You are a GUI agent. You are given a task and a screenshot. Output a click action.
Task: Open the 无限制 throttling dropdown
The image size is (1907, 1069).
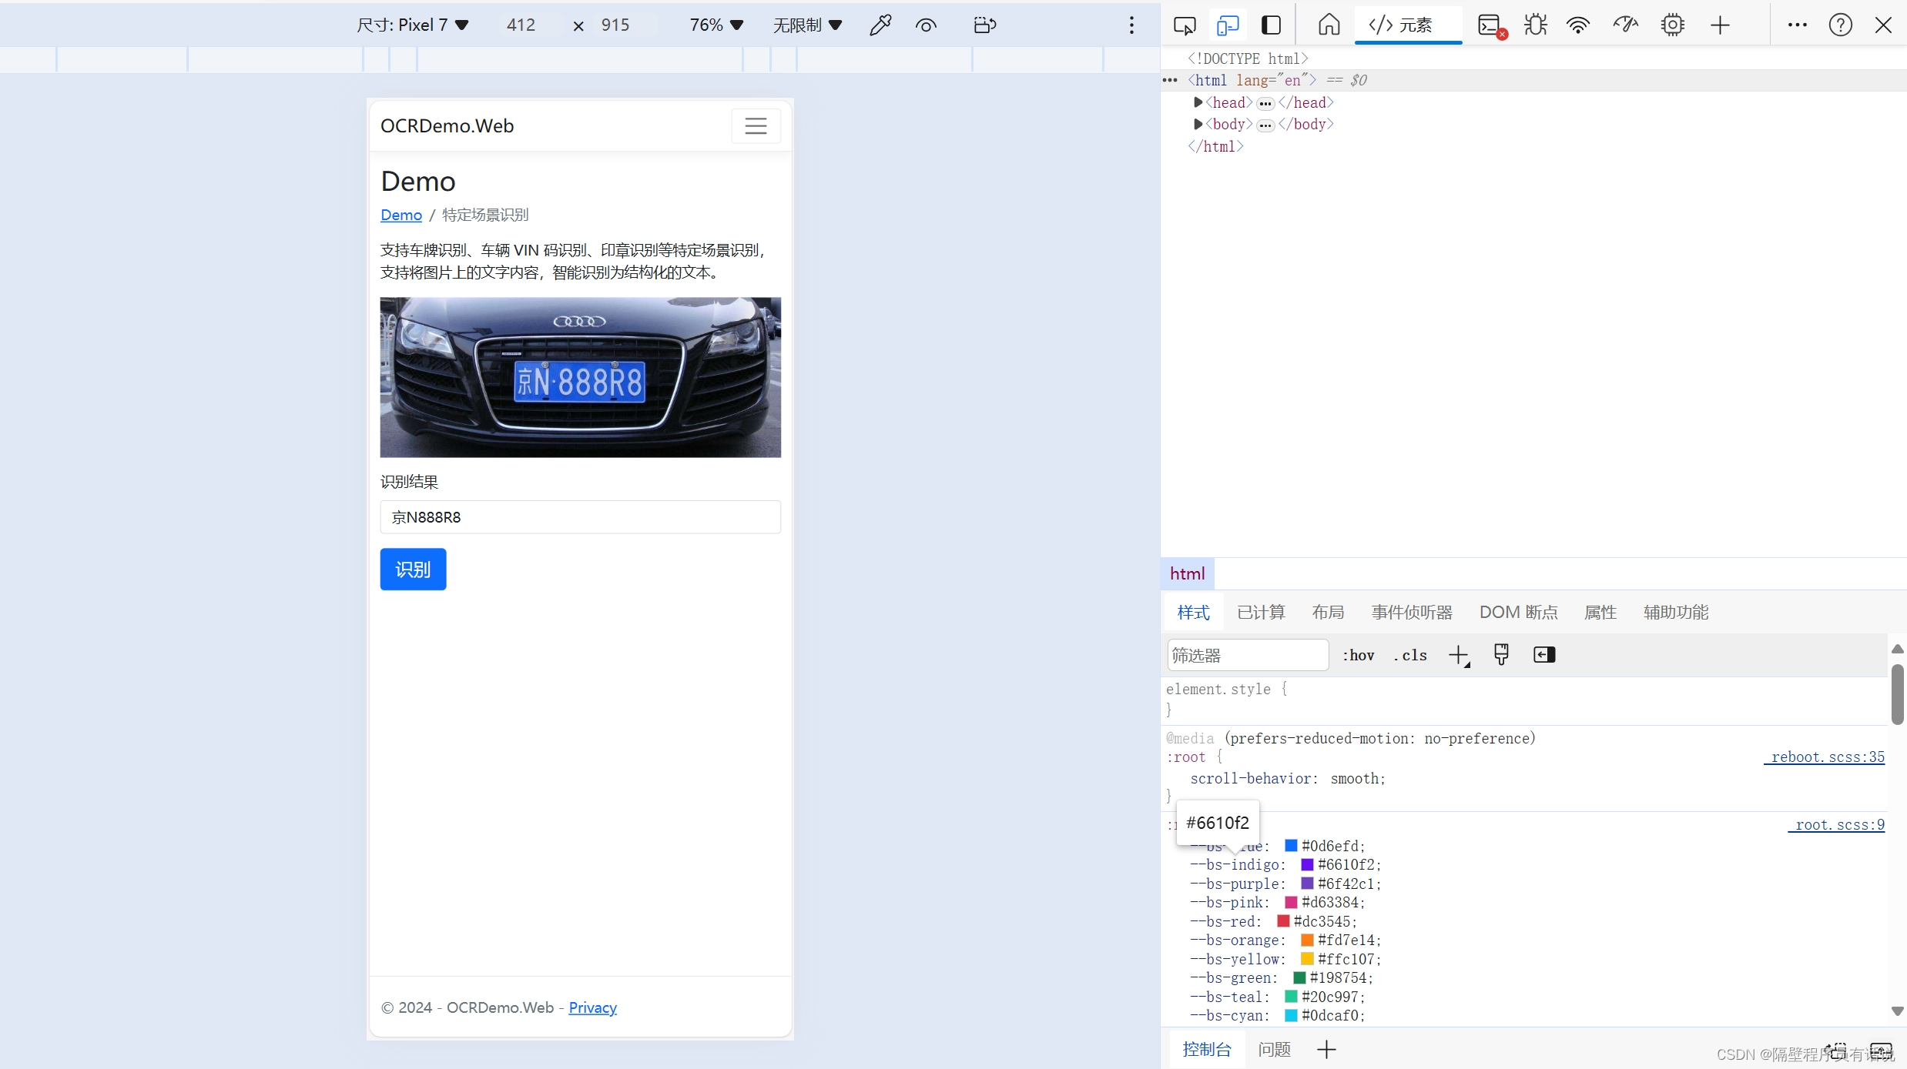coord(807,25)
